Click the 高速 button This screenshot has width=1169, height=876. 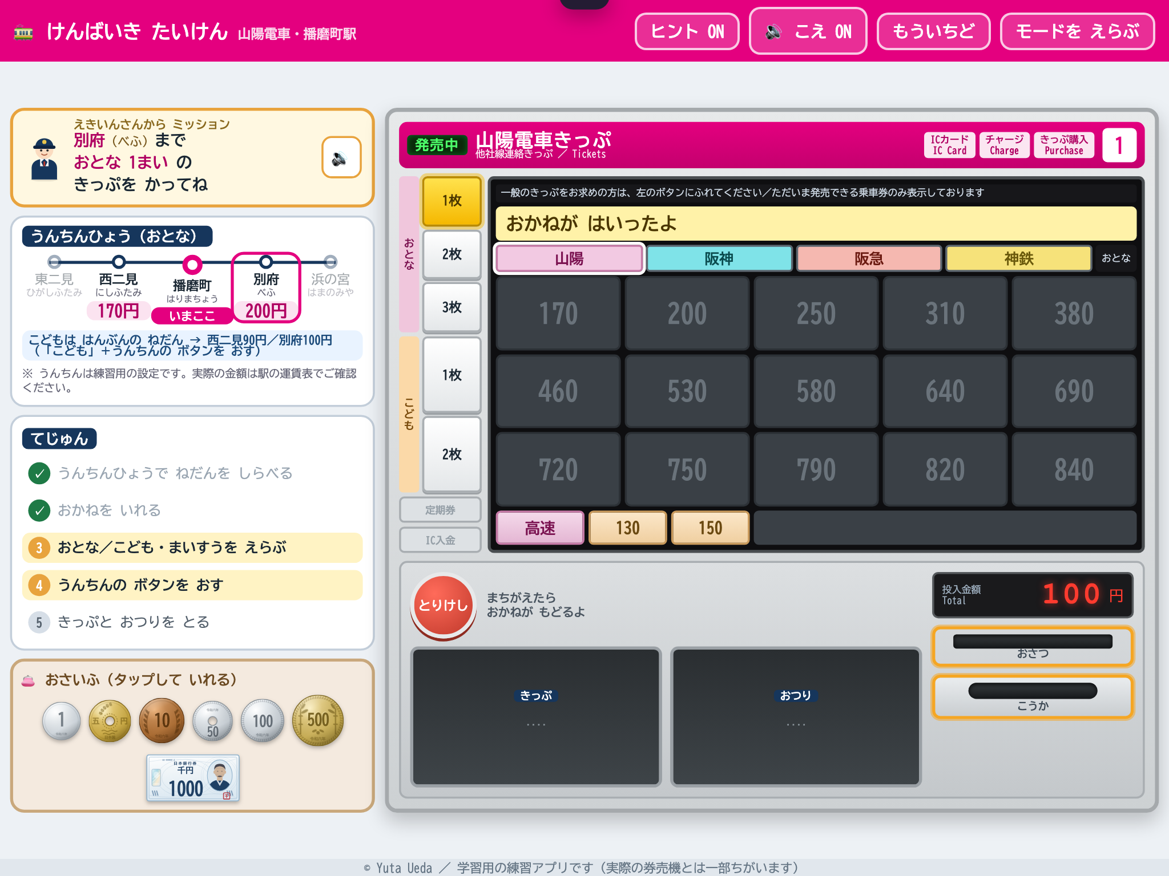(x=540, y=528)
